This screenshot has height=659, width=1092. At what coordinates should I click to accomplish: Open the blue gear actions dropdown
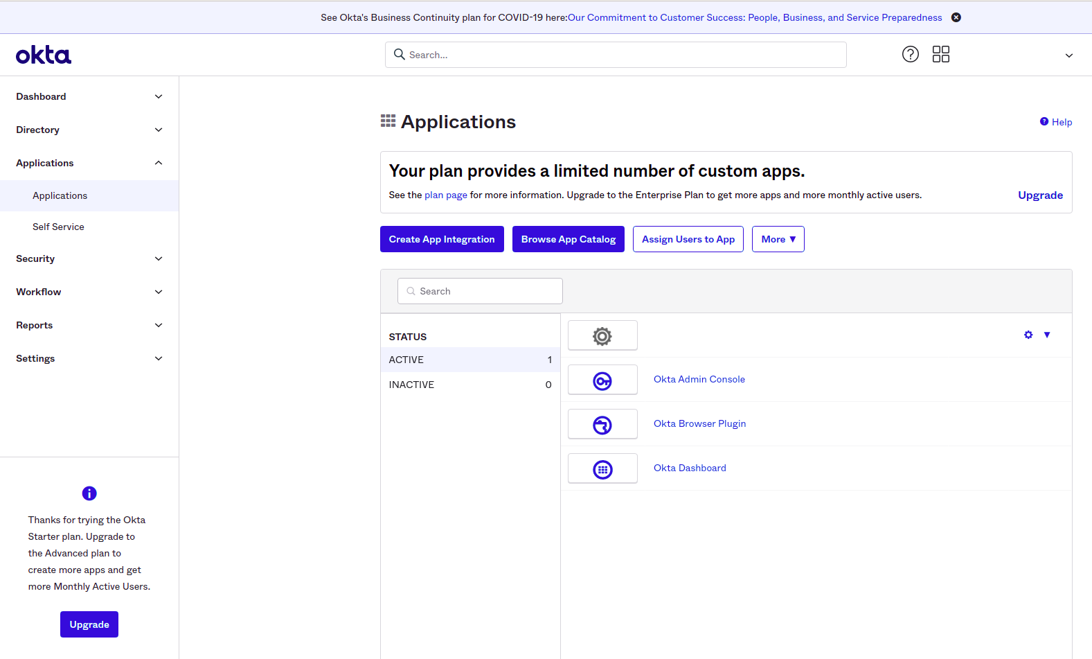pos(1037,335)
